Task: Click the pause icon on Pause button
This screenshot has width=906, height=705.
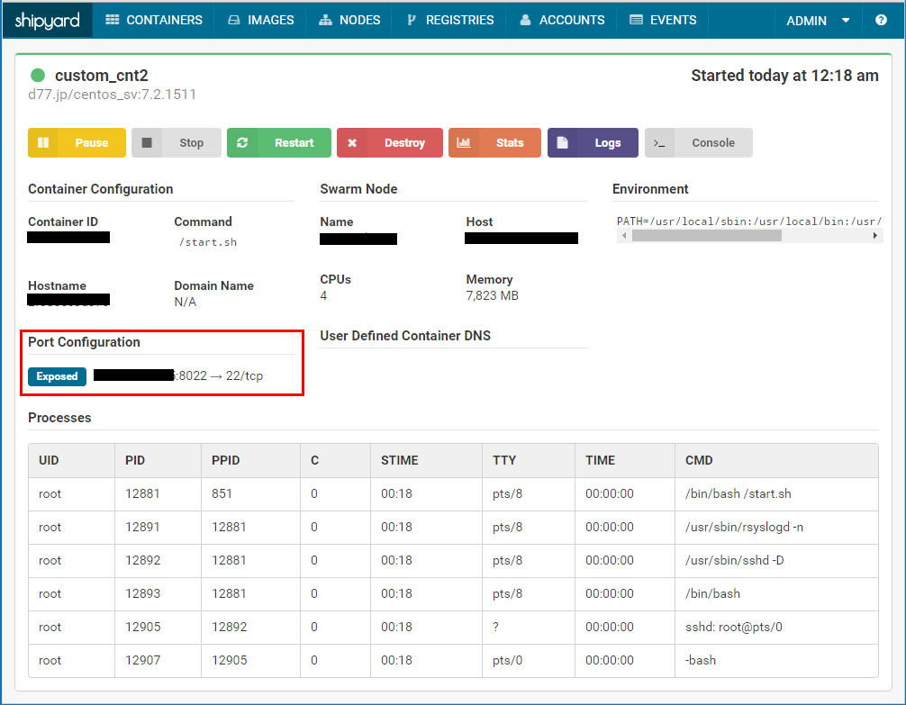Action: click(43, 142)
